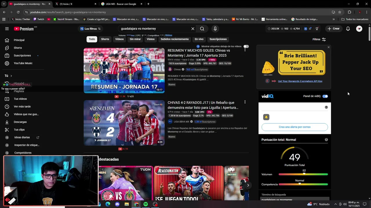
Task: Click the YouTube Premium logo
Action: tap(24, 29)
